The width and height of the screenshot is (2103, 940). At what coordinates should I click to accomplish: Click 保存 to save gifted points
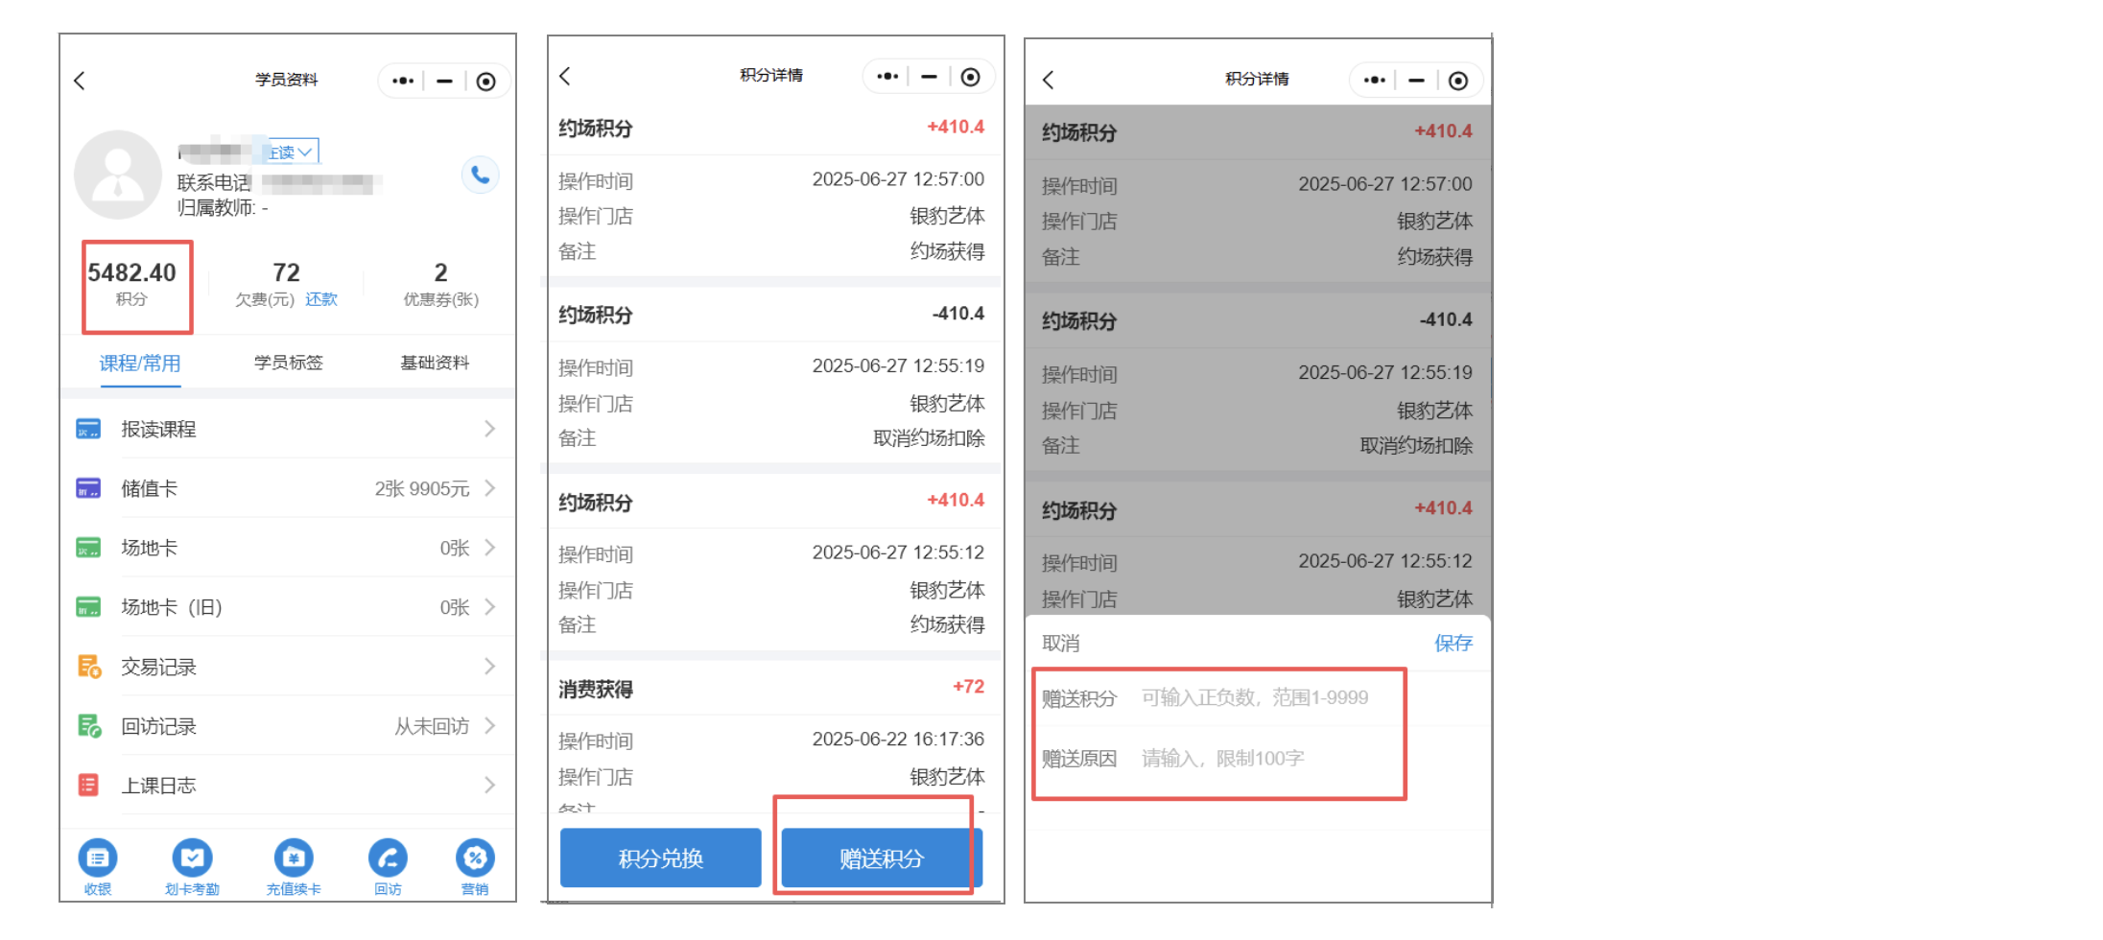click(x=1454, y=643)
